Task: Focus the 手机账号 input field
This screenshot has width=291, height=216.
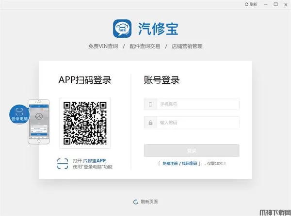Action: point(192,104)
